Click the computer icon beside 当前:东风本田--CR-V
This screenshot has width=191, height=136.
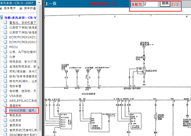(x=1, y=17)
